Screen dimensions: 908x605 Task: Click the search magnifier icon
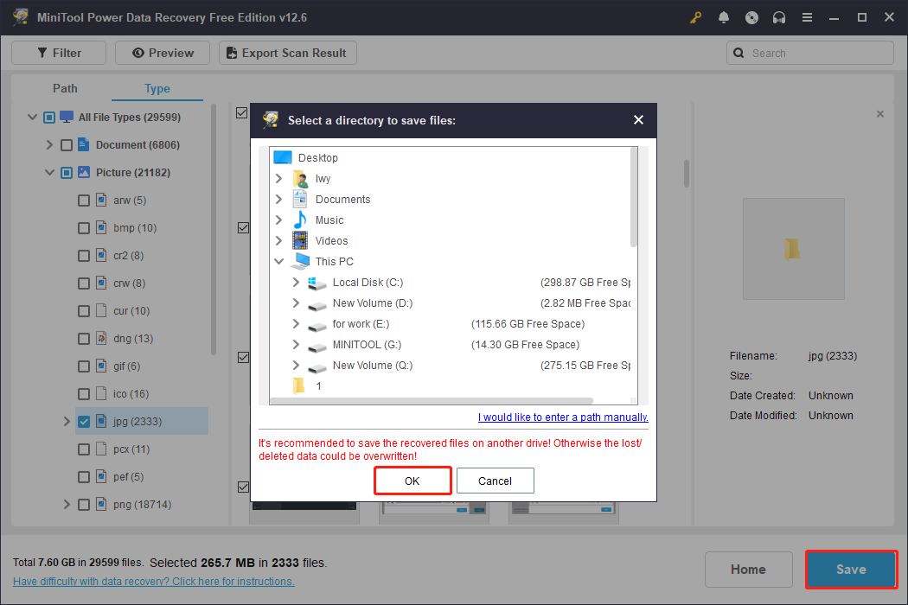point(739,53)
